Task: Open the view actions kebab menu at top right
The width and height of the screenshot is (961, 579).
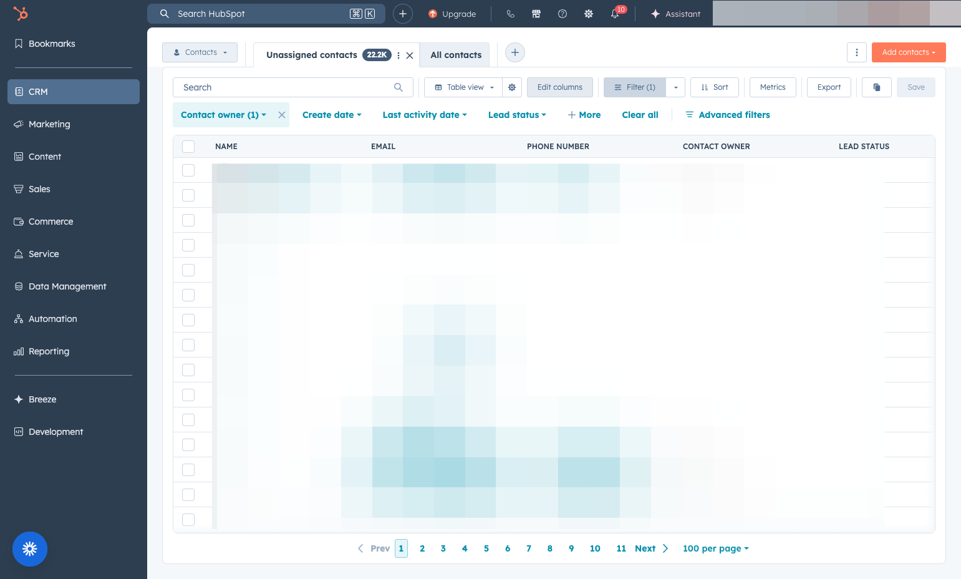Action: pyautogui.click(x=857, y=52)
